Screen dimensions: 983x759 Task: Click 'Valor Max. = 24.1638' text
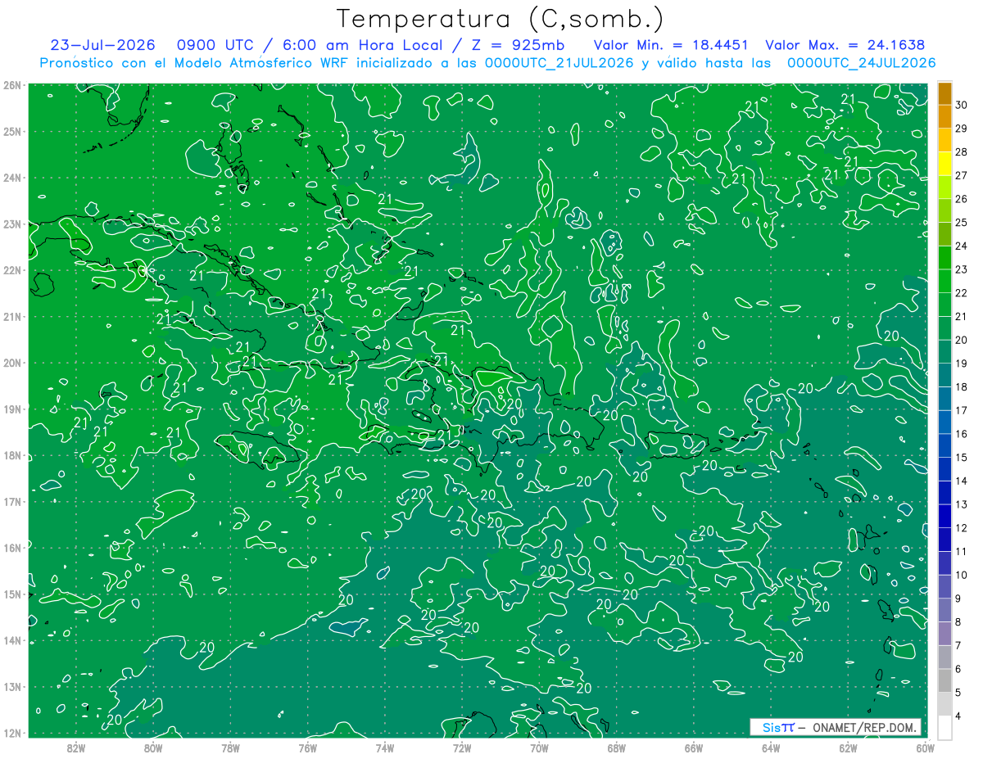point(845,45)
